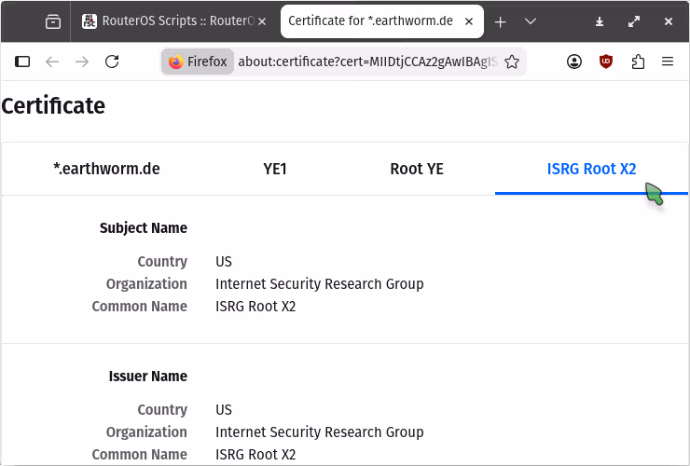Click the forward navigation arrow
This screenshot has width=690, height=466.
[82, 62]
